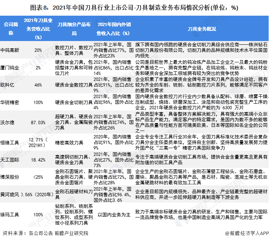Screen dimensions: 269x241
Task: Select the company name '沃尔德'
Action: pos(7,122)
